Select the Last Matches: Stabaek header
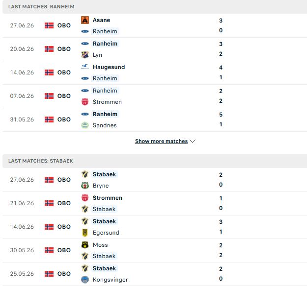The image size is (307, 287). [x=41, y=161]
